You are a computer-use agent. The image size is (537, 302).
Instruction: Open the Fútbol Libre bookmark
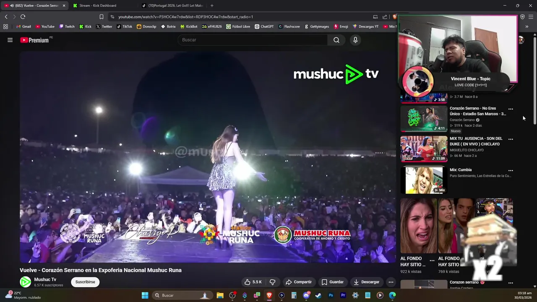coord(238,26)
